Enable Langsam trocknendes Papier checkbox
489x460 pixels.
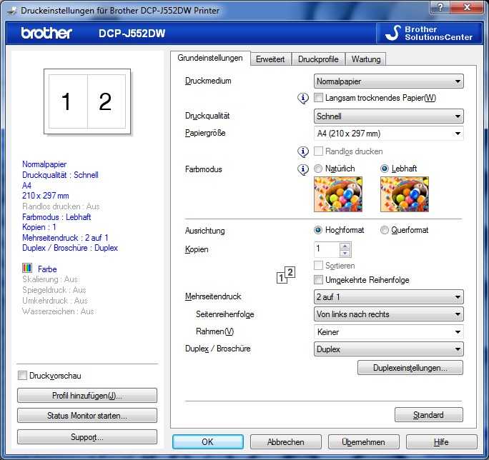point(318,98)
